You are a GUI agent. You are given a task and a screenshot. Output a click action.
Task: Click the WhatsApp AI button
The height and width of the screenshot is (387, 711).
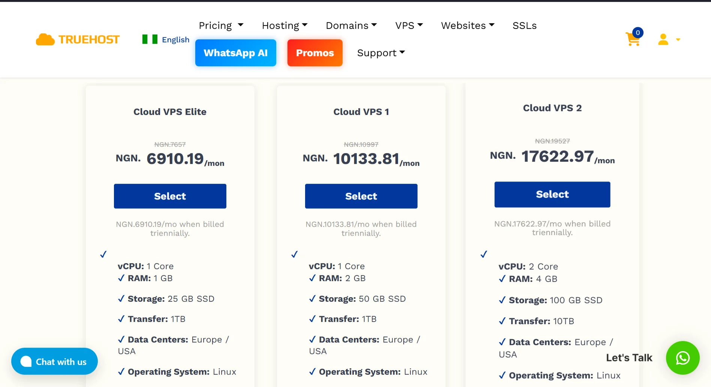pyautogui.click(x=236, y=53)
